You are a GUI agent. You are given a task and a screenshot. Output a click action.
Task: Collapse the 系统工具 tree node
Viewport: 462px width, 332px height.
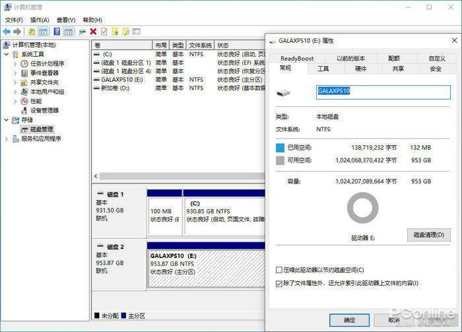(x=7, y=54)
